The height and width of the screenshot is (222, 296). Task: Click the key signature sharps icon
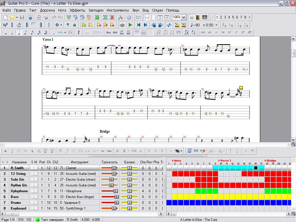coord(5,25)
